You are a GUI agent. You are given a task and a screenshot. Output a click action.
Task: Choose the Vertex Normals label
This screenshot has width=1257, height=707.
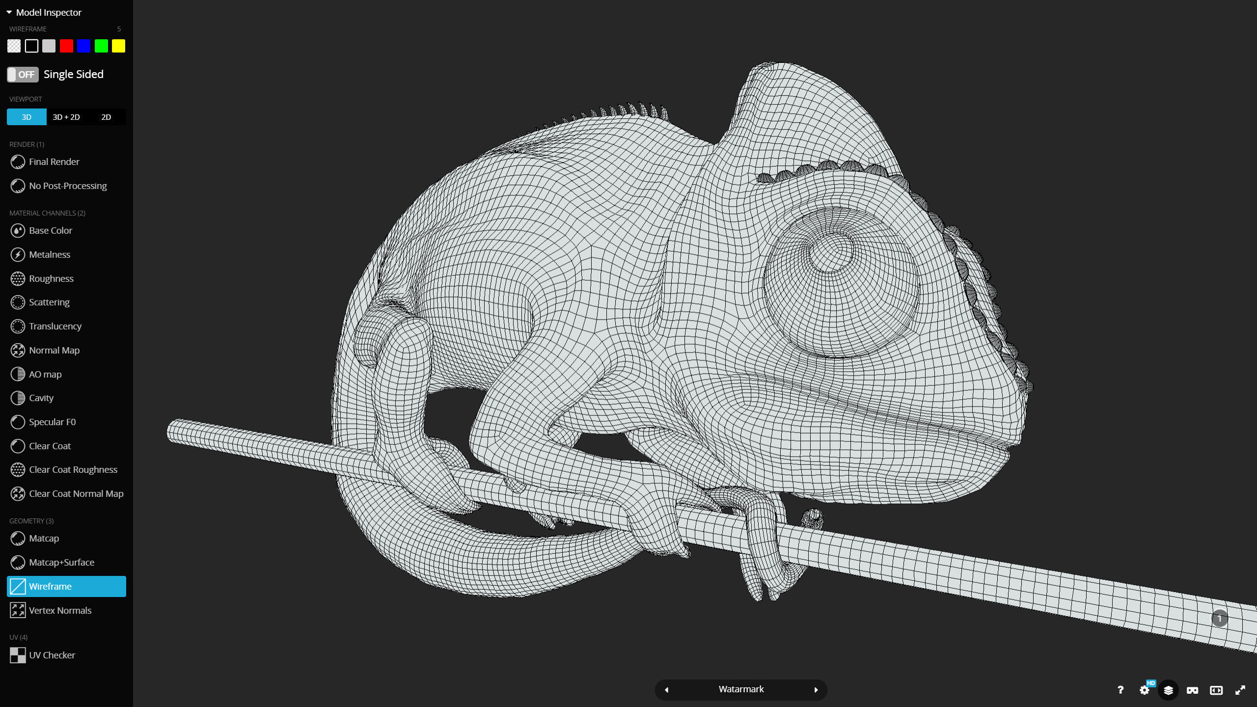tap(60, 611)
